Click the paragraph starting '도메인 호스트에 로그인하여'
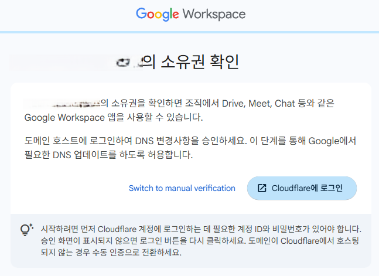 (190, 148)
